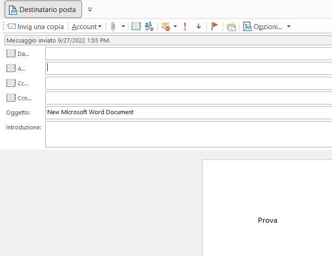Click the Opzioni button
332x256 pixels.
[263, 27]
